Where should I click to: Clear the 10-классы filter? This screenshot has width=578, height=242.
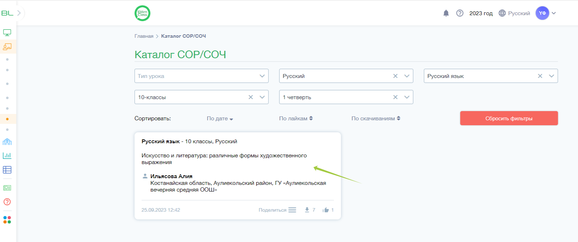(x=251, y=97)
